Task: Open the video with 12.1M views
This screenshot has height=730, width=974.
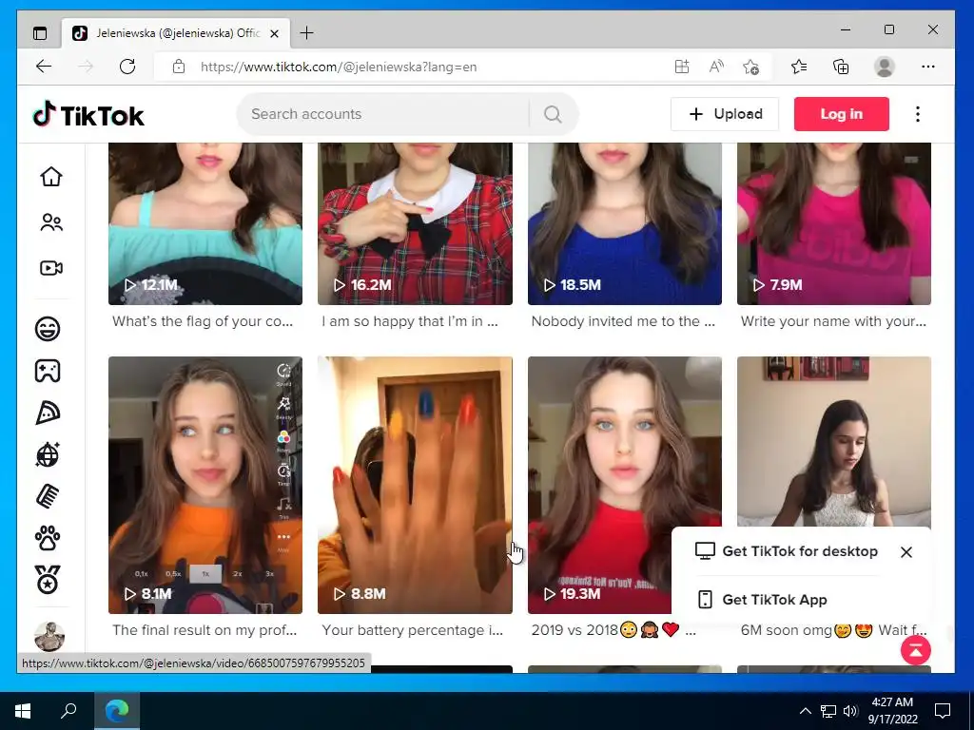Action: click(x=205, y=223)
